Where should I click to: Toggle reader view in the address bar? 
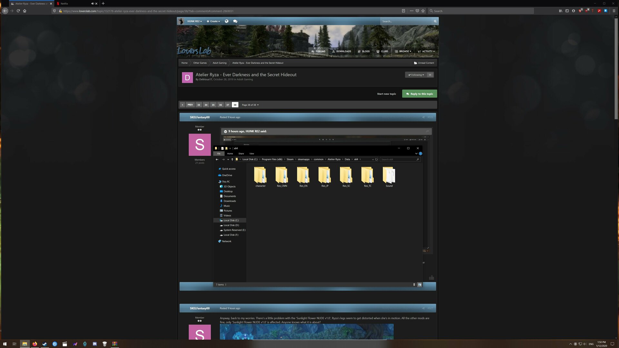pos(403,11)
